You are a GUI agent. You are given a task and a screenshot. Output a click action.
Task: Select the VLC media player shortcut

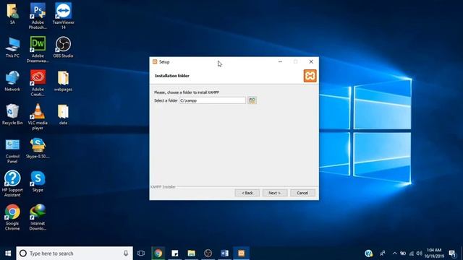38,117
